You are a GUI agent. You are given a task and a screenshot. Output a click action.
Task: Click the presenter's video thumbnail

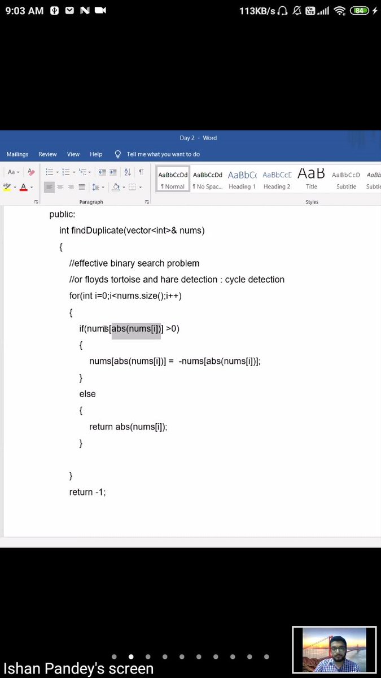(334, 650)
